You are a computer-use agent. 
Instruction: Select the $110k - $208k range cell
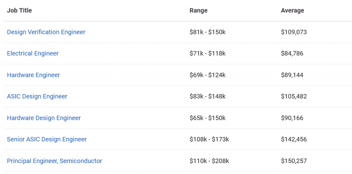[209, 161]
